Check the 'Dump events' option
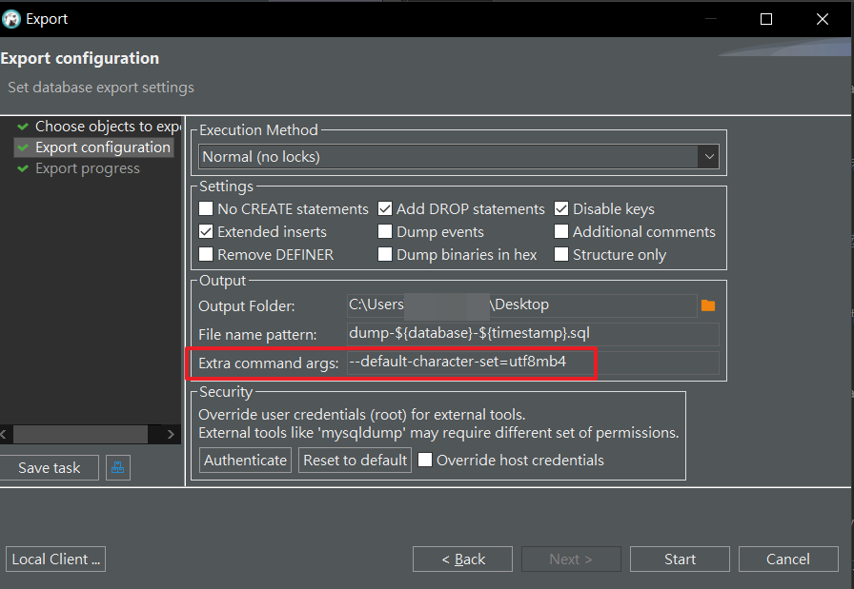The height and width of the screenshot is (589, 854). (x=385, y=231)
